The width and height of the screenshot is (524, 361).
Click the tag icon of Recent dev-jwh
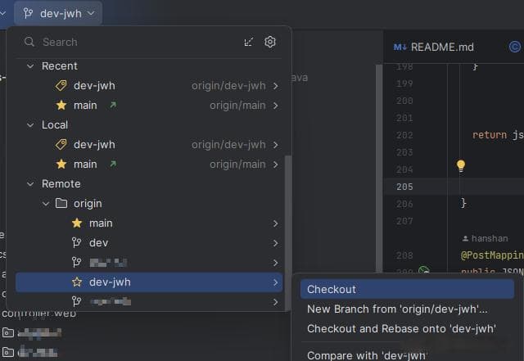(x=61, y=86)
